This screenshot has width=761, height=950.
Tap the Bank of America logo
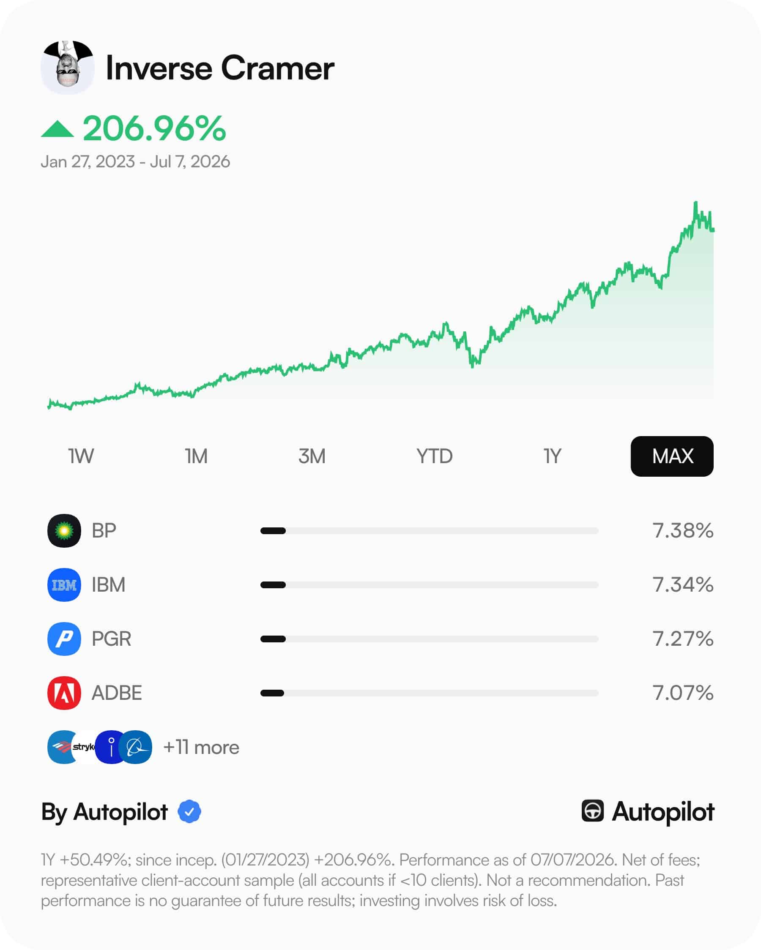pyautogui.click(x=60, y=747)
